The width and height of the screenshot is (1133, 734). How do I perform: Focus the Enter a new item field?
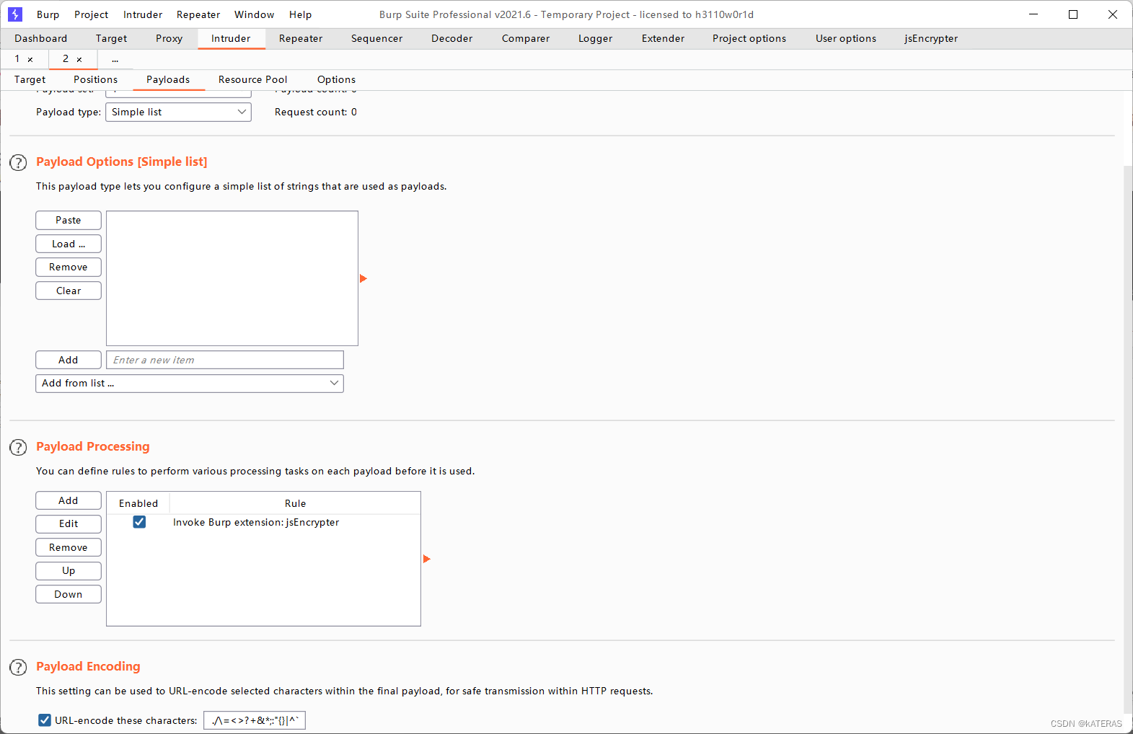pyautogui.click(x=225, y=360)
